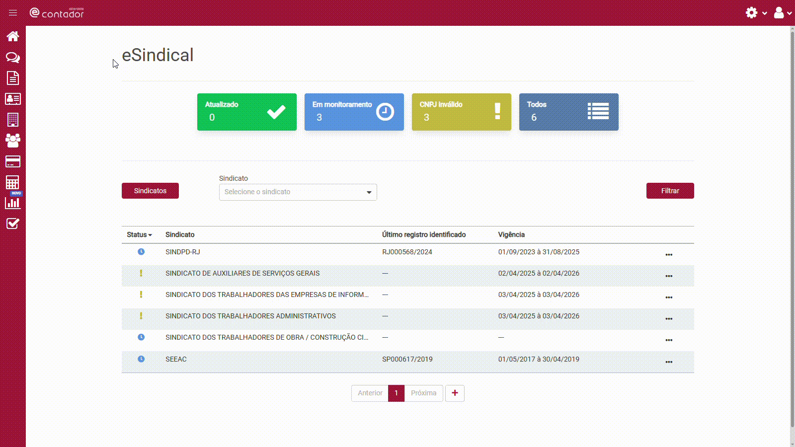
Task: Sort the table by Status column
Action: point(139,234)
